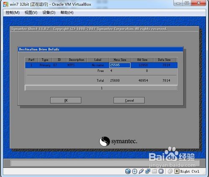Viewport: 209px width, 177px height.
Task: Click the Old Size column header
Action: 142,60
